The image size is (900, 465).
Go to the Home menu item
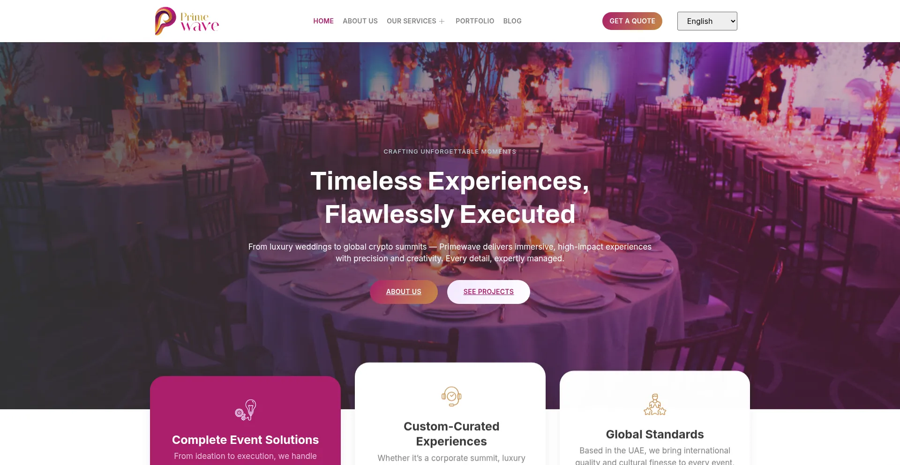tap(323, 21)
